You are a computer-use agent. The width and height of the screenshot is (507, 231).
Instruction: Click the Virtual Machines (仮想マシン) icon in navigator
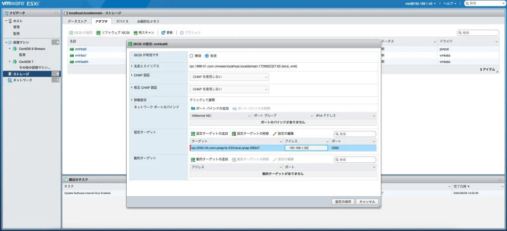coord(10,42)
